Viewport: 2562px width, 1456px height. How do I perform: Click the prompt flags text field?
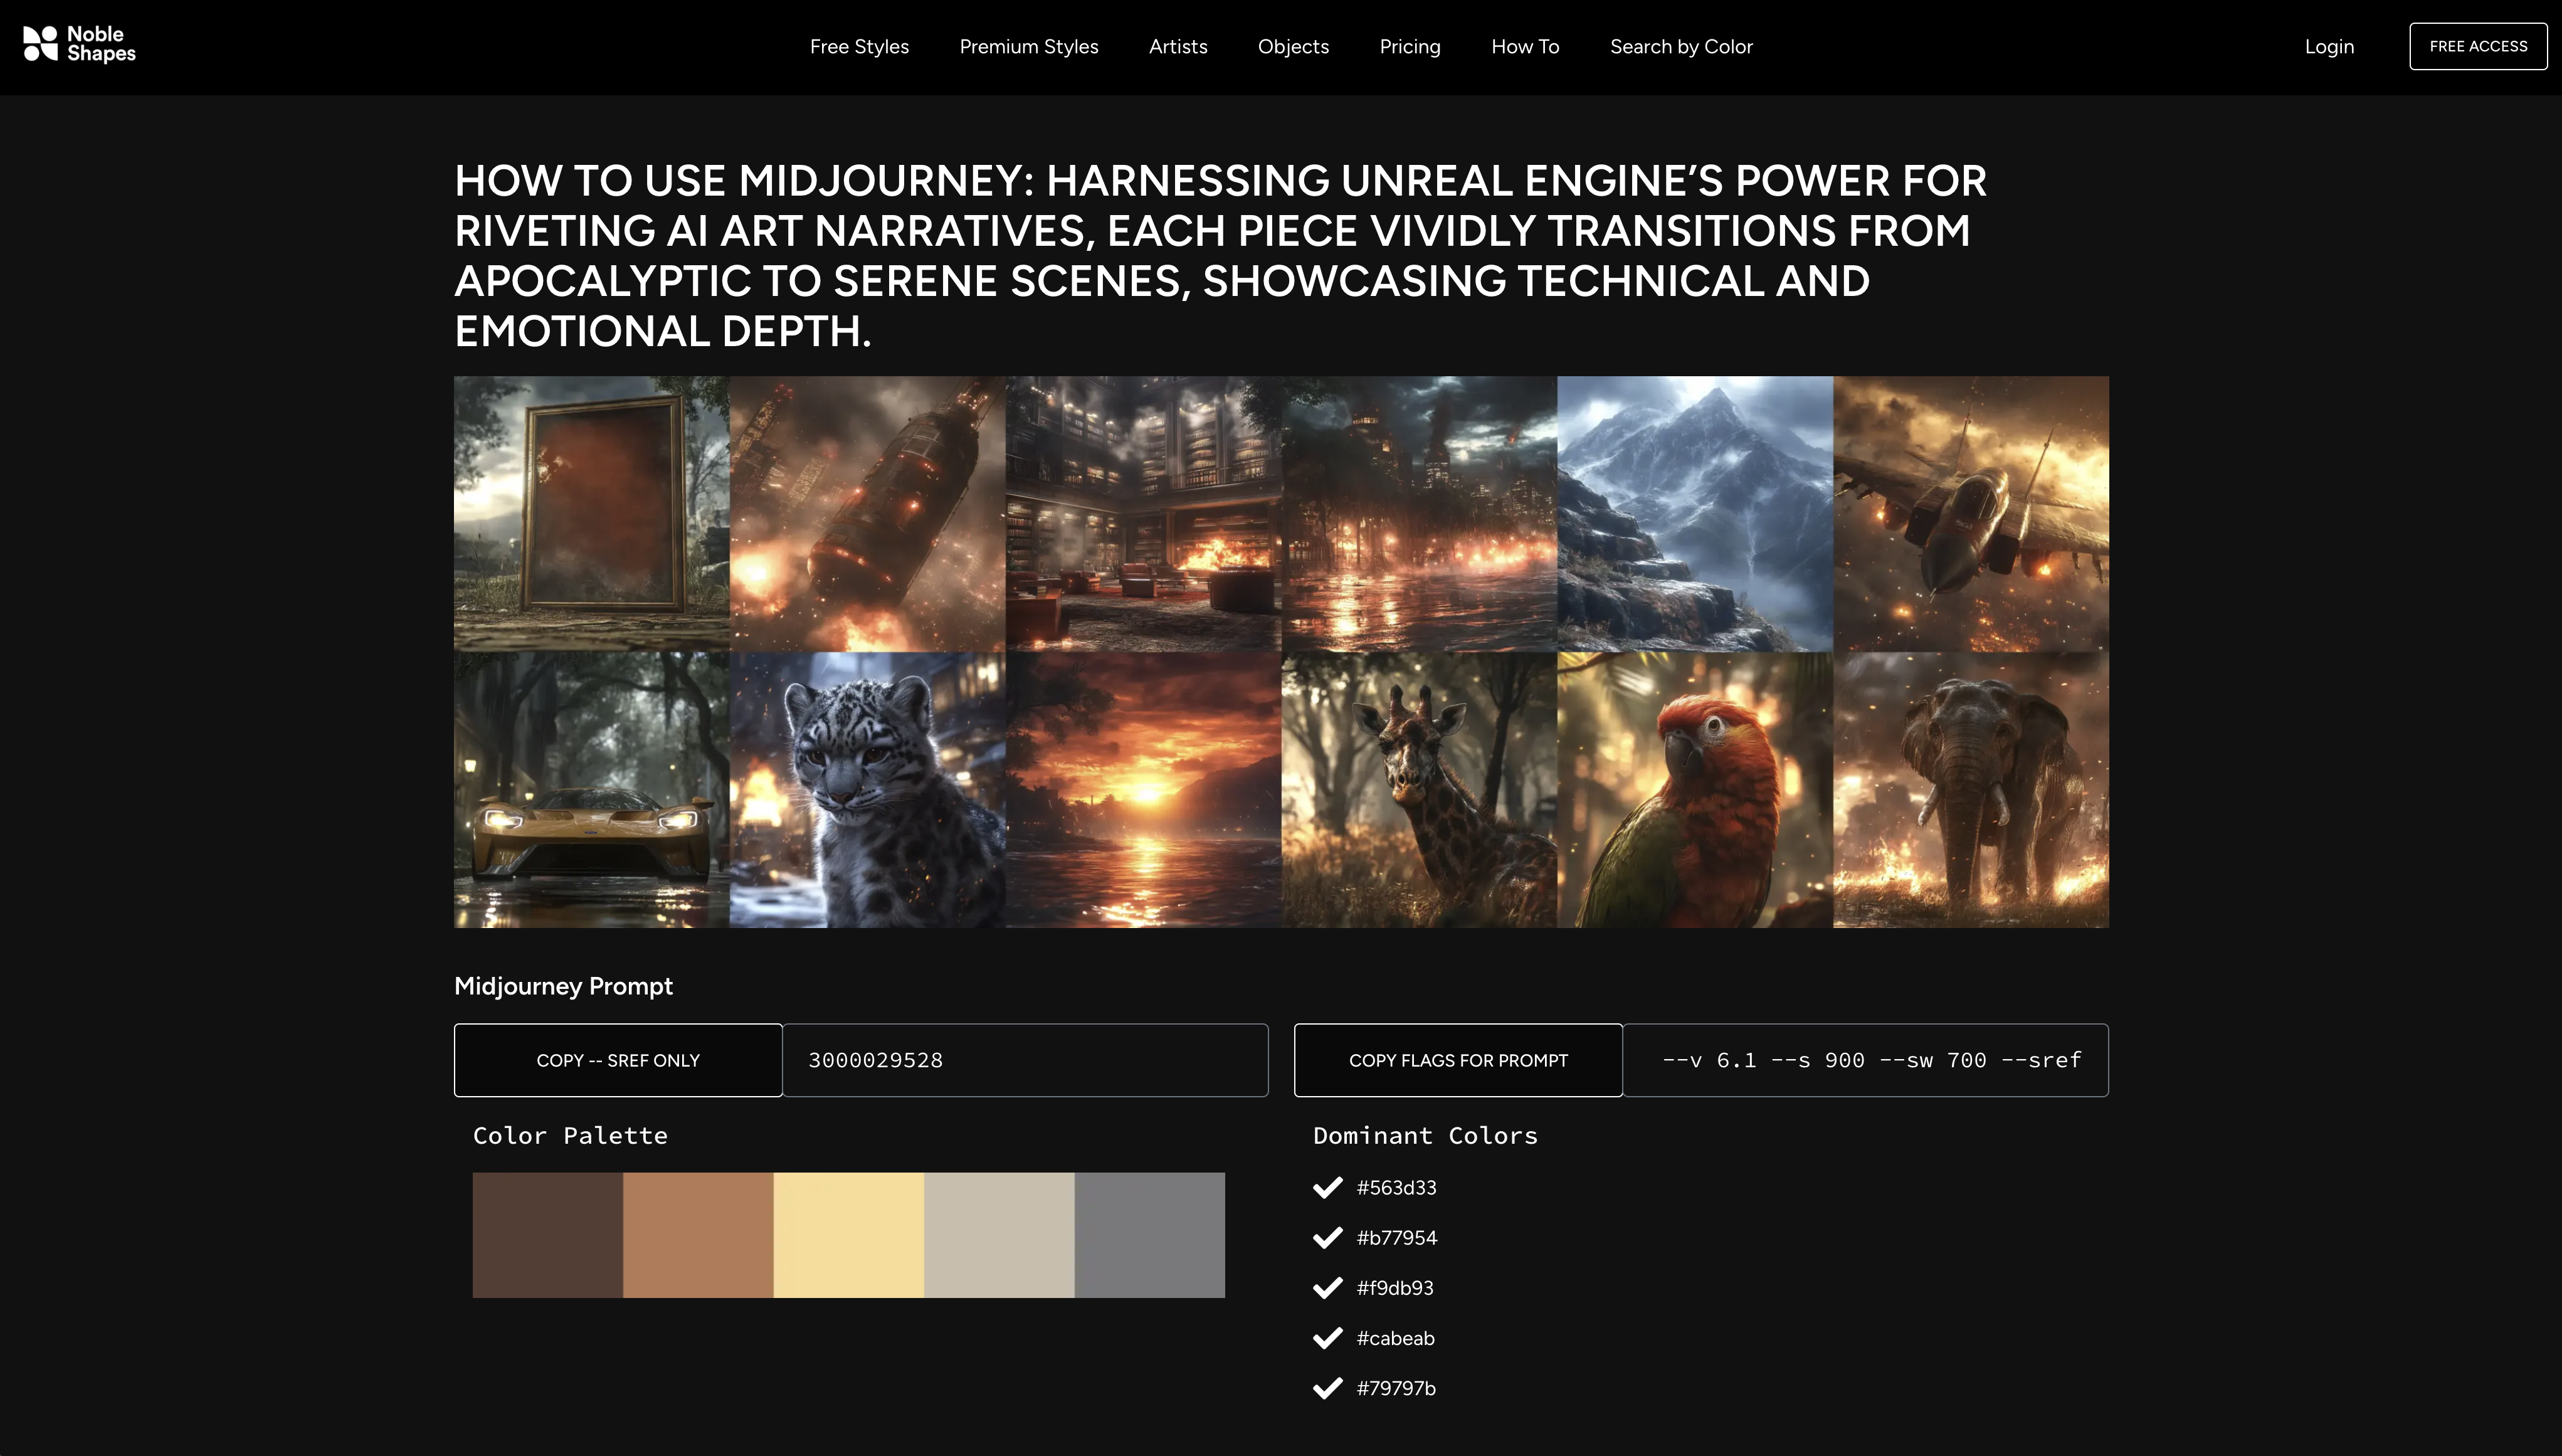(1865, 1060)
